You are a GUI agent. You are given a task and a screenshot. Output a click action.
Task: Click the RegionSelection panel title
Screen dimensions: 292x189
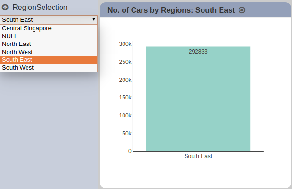[x=40, y=8]
